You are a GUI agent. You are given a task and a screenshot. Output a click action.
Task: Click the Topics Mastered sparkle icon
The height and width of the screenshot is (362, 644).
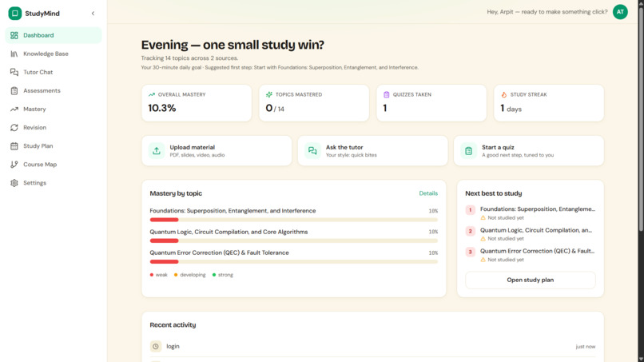coord(269,94)
